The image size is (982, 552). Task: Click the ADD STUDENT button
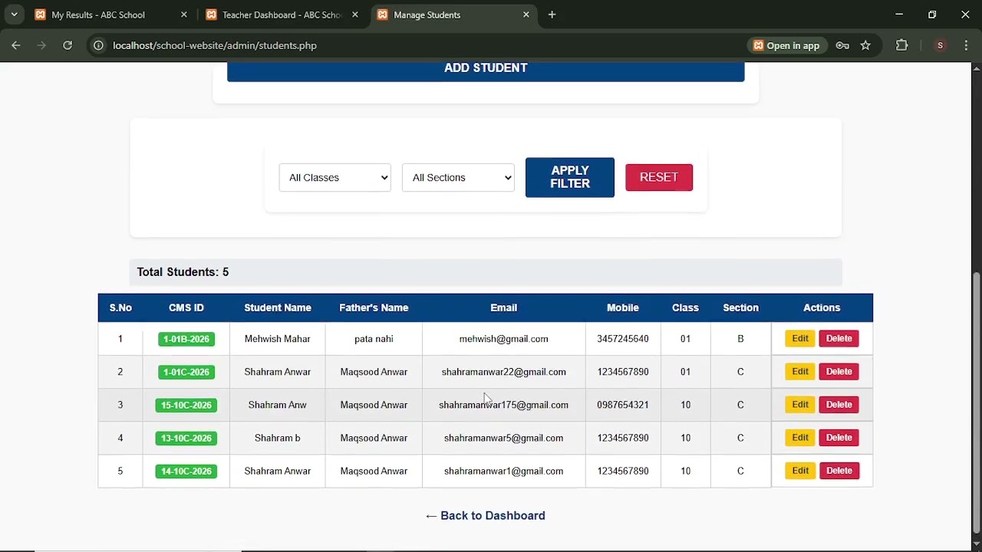(x=486, y=69)
